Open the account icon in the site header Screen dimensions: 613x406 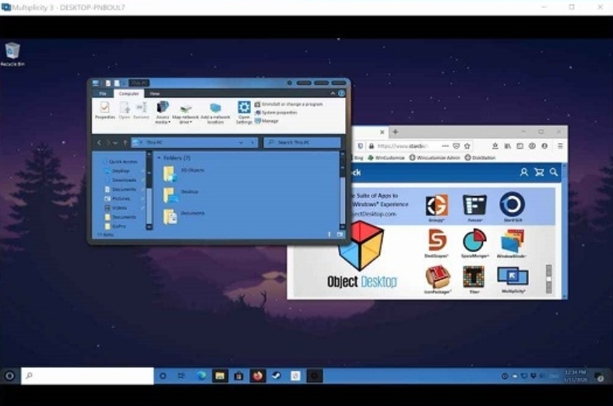click(x=524, y=172)
